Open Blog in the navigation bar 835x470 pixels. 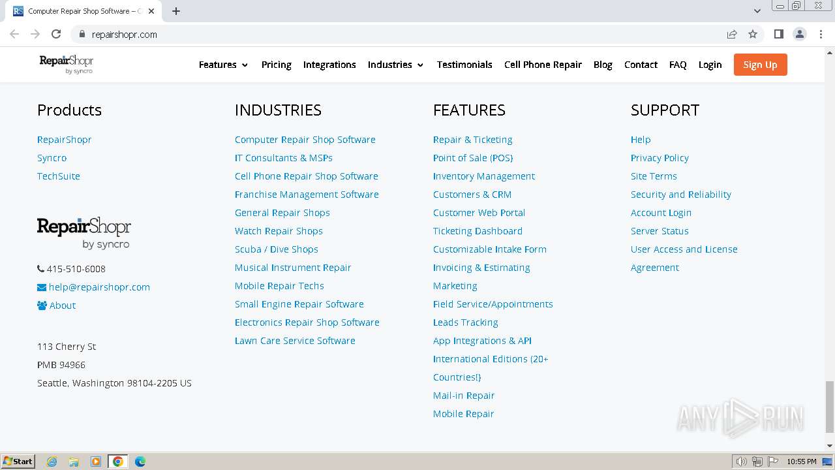603,65
